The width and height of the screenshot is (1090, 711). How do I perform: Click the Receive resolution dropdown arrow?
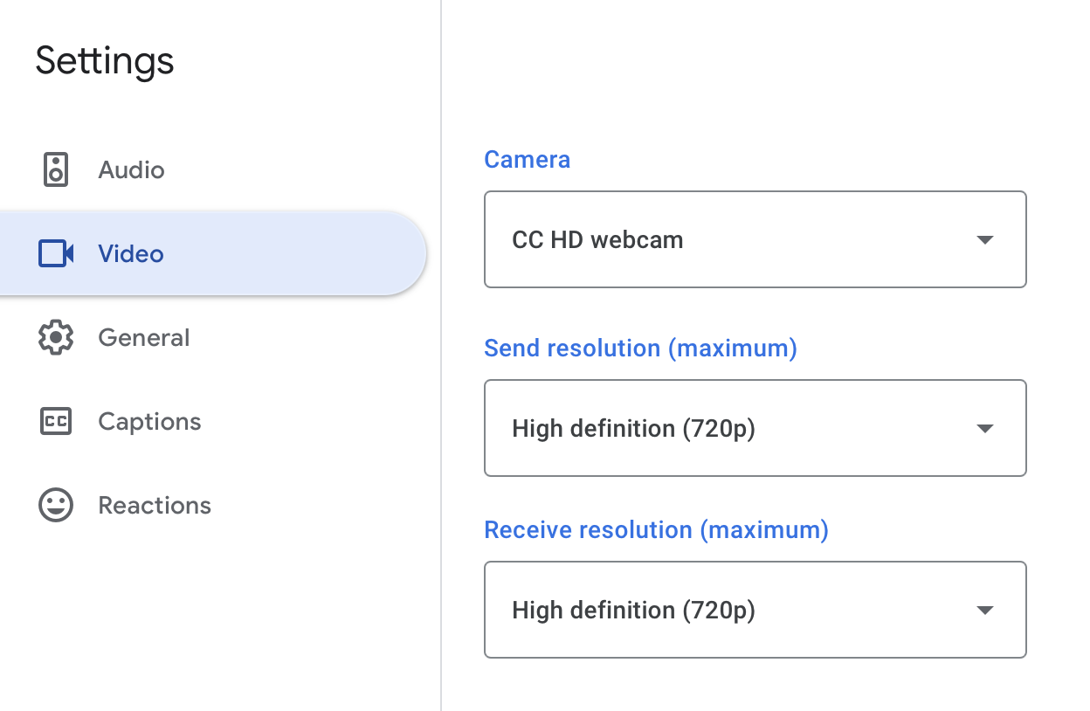985,610
